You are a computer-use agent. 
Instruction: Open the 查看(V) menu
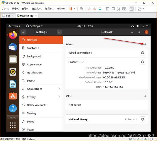pyautogui.click(x=26, y=8)
